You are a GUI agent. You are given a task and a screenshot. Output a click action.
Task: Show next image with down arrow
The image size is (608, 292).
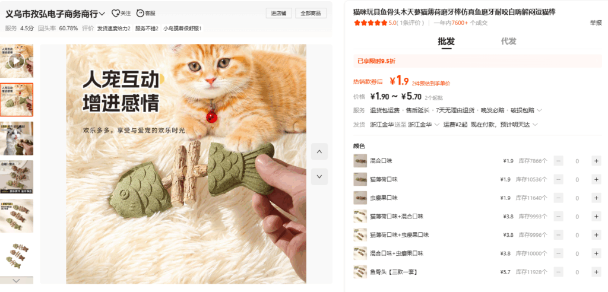tap(319, 176)
